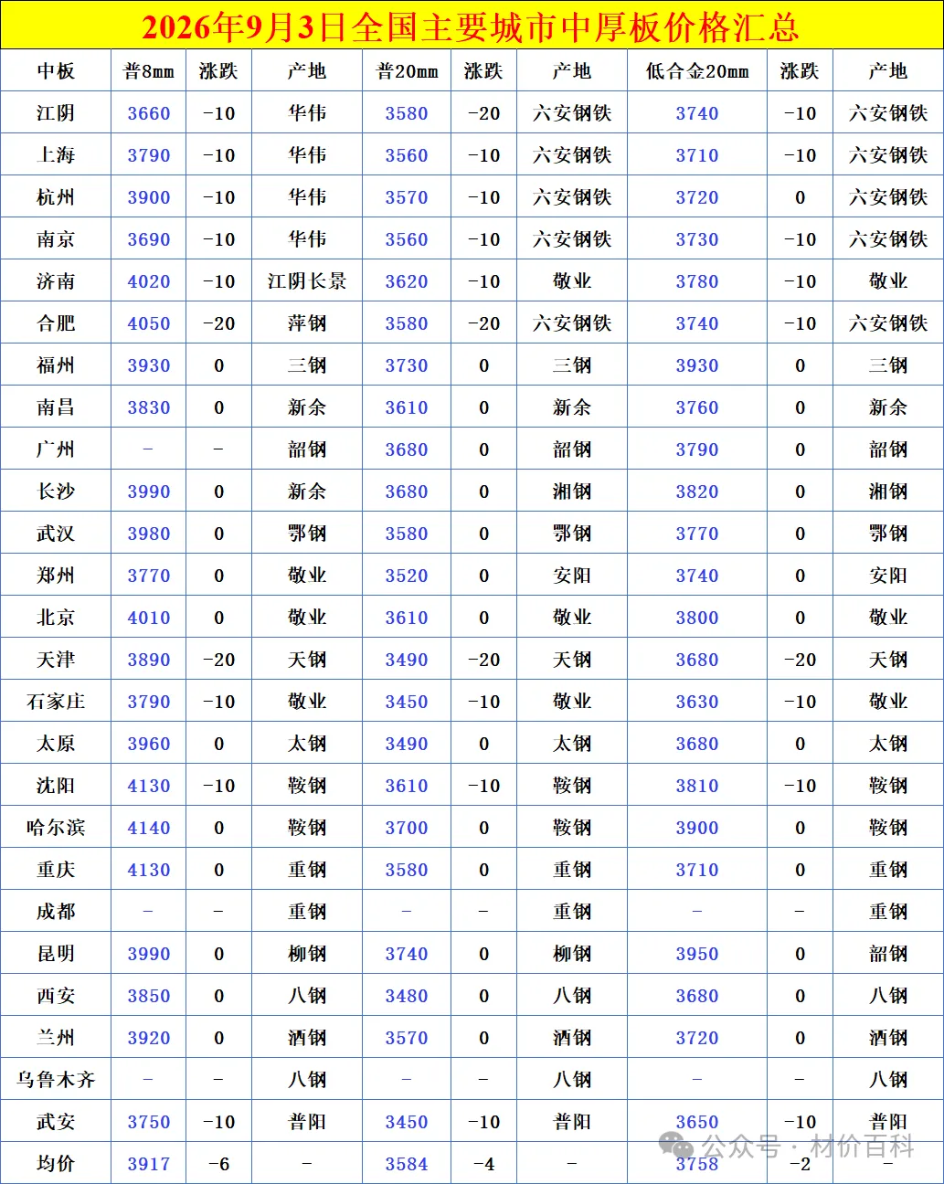Click the city name 上海
Image resolution: width=944 pixels, height=1184 pixels.
(56, 155)
